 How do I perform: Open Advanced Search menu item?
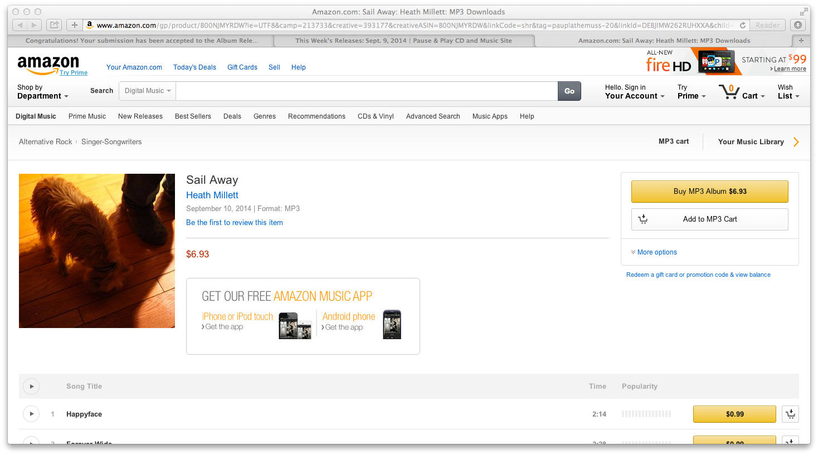[433, 116]
